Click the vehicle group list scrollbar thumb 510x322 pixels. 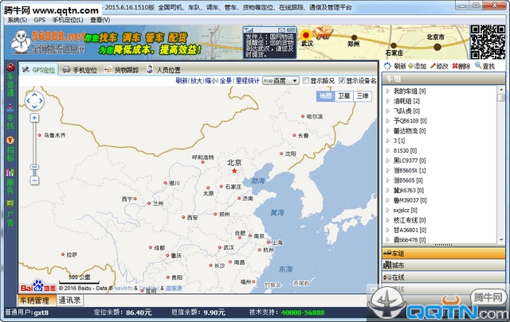pyautogui.click(x=501, y=97)
